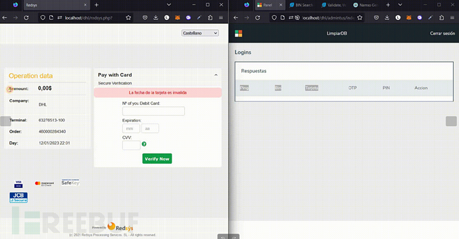Viewport: 459px width, 239px height.
Task: Click the Respuestas heading
Action: point(254,71)
